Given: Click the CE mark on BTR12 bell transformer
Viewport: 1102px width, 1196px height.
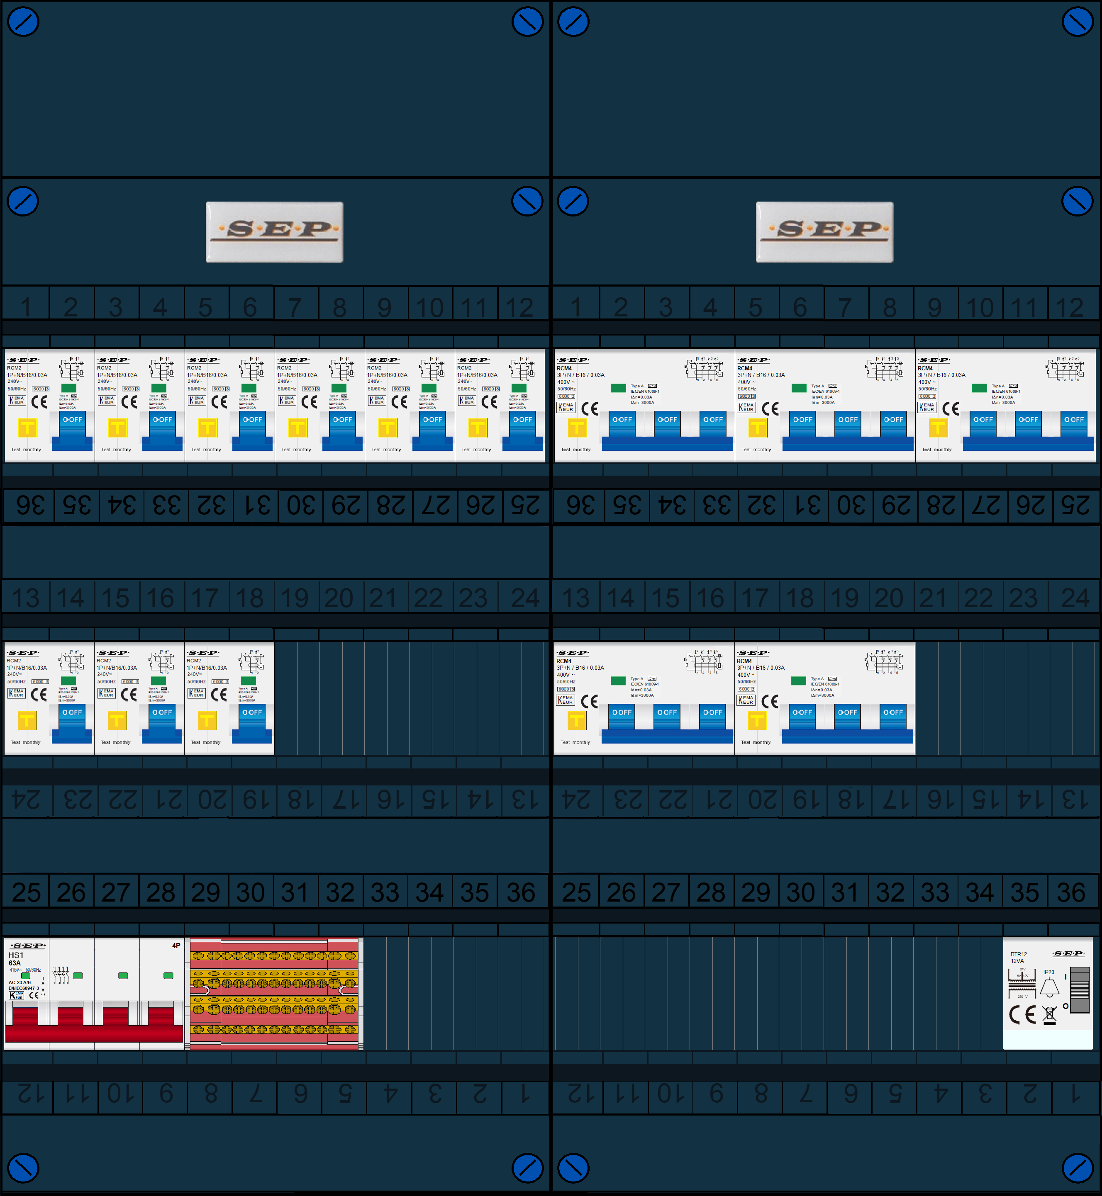Looking at the screenshot, I should point(1022,1014).
